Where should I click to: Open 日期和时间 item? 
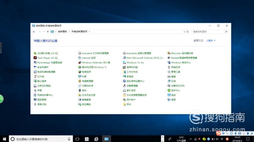pos(86,85)
